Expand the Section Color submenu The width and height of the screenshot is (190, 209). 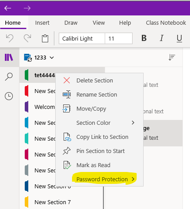(99, 123)
